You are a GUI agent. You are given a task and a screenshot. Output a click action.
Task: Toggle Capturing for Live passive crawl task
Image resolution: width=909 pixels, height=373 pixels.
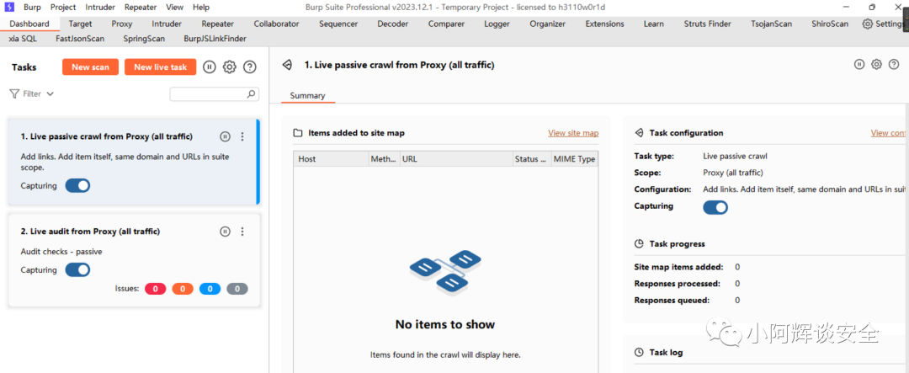coord(77,185)
